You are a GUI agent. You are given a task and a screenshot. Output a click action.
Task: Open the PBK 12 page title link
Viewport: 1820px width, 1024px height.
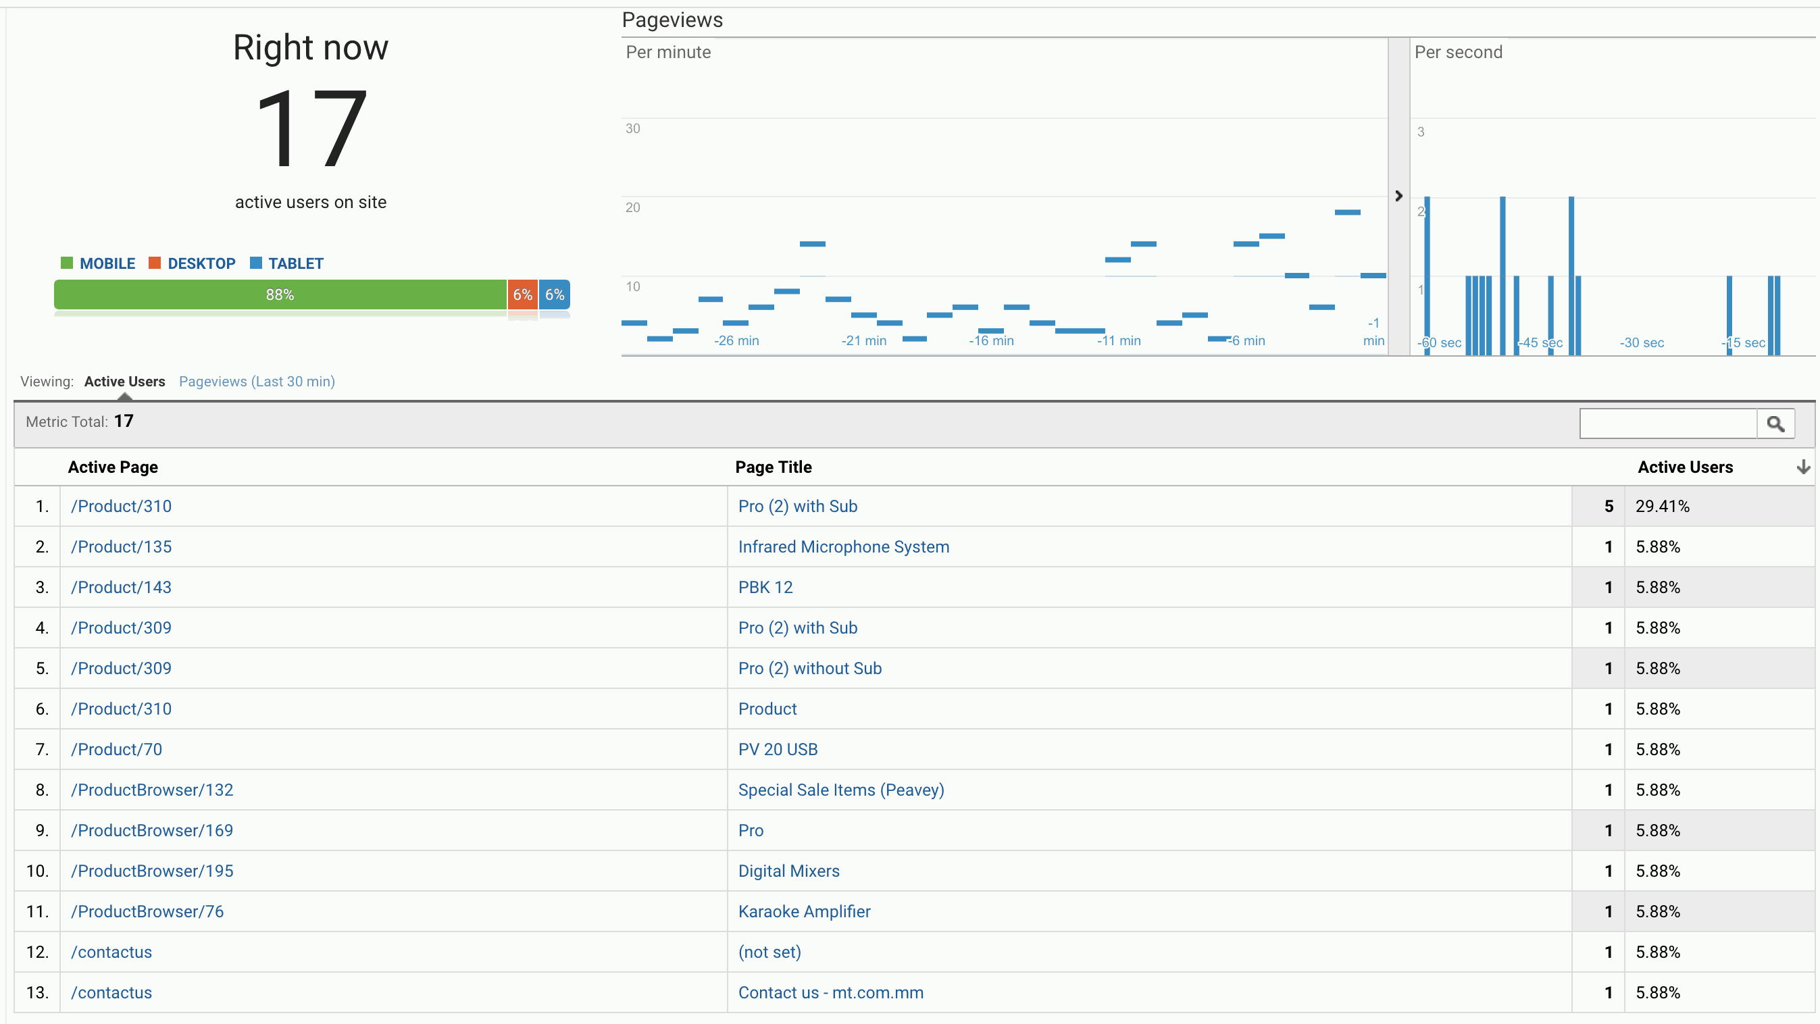[765, 587]
